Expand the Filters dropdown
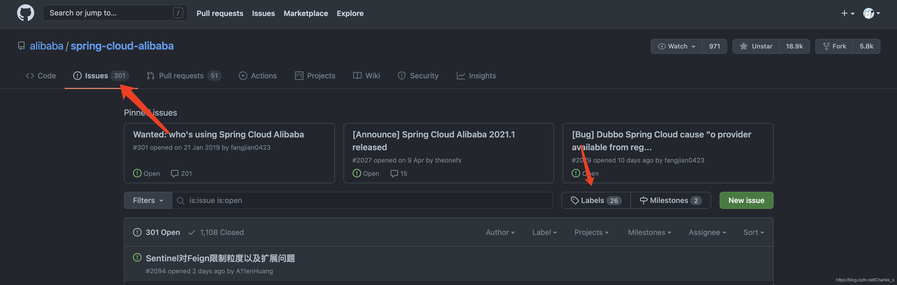 pos(148,200)
